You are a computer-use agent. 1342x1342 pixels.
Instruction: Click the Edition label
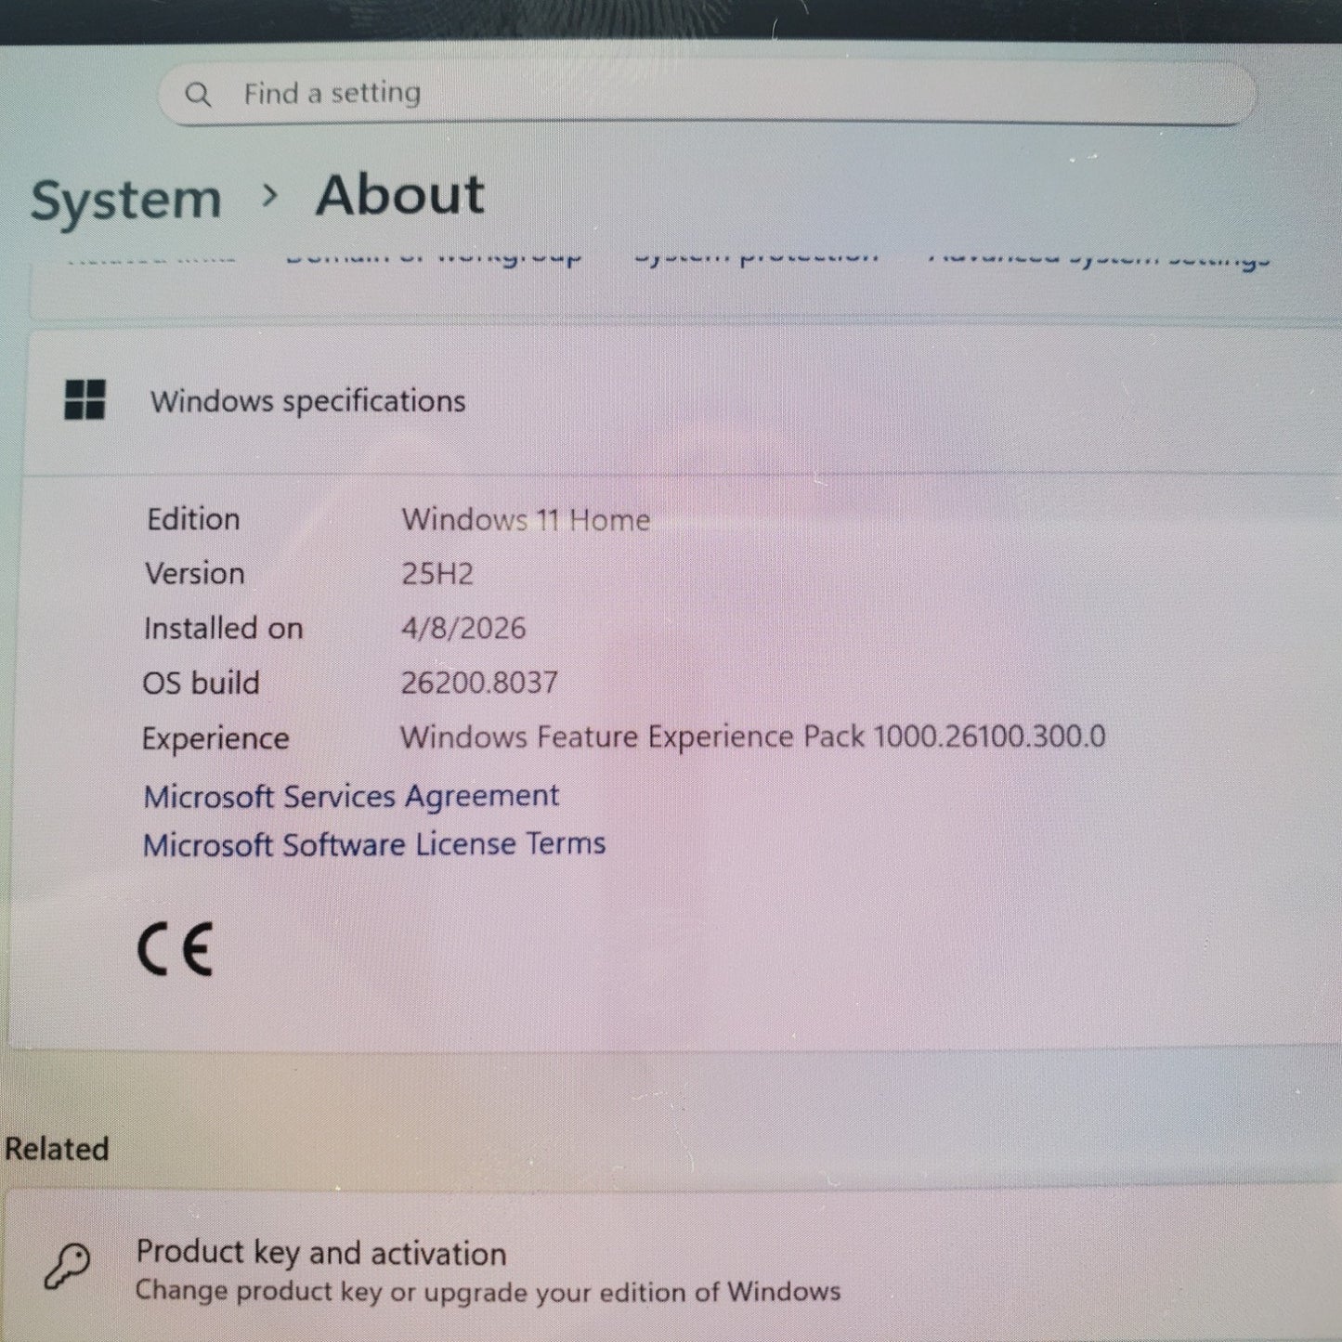[193, 519]
